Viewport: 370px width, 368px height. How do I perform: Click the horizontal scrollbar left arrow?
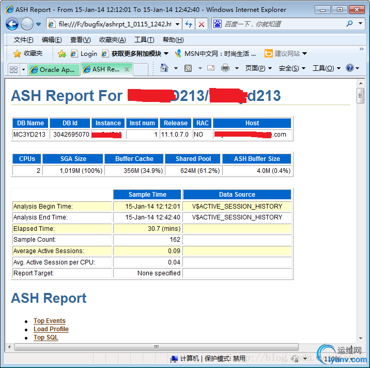coord(9,347)
